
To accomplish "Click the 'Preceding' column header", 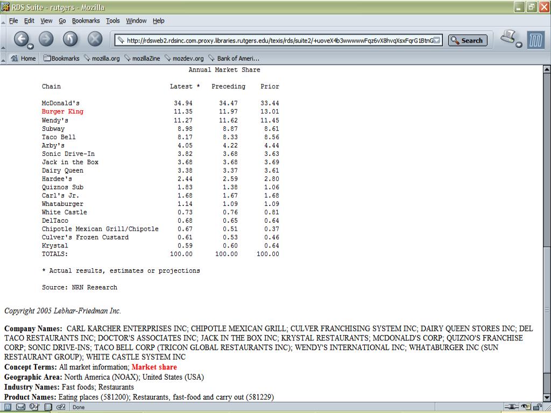I will (x=228, y=87).
